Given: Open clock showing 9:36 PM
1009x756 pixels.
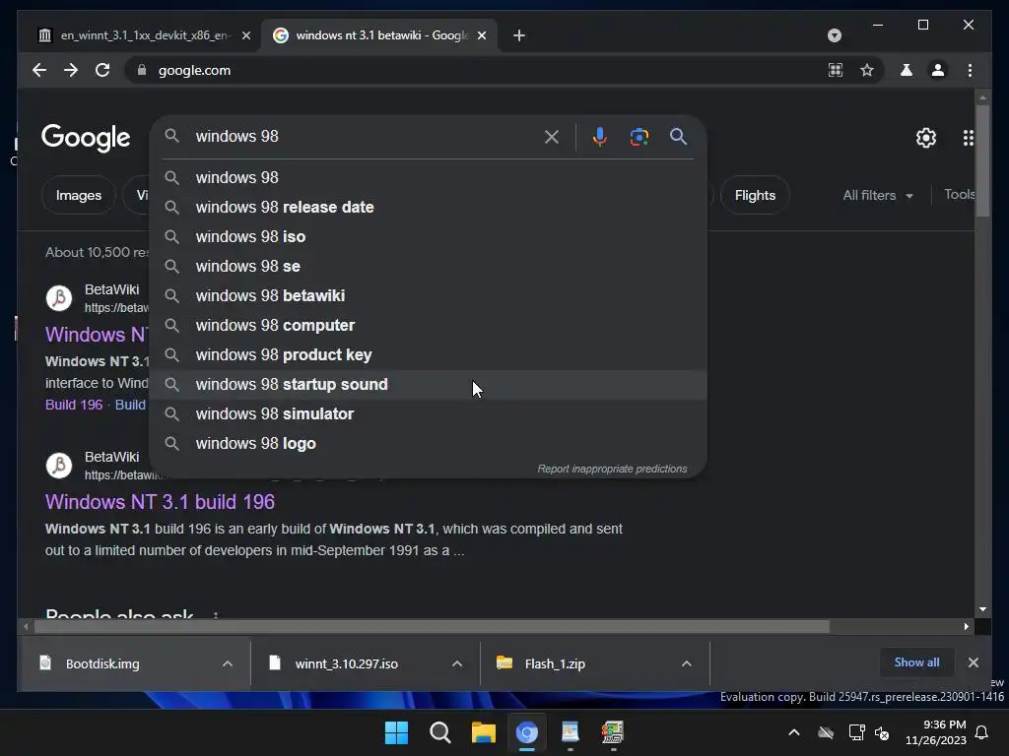Looking at the screenshot, I should (936, 732).
